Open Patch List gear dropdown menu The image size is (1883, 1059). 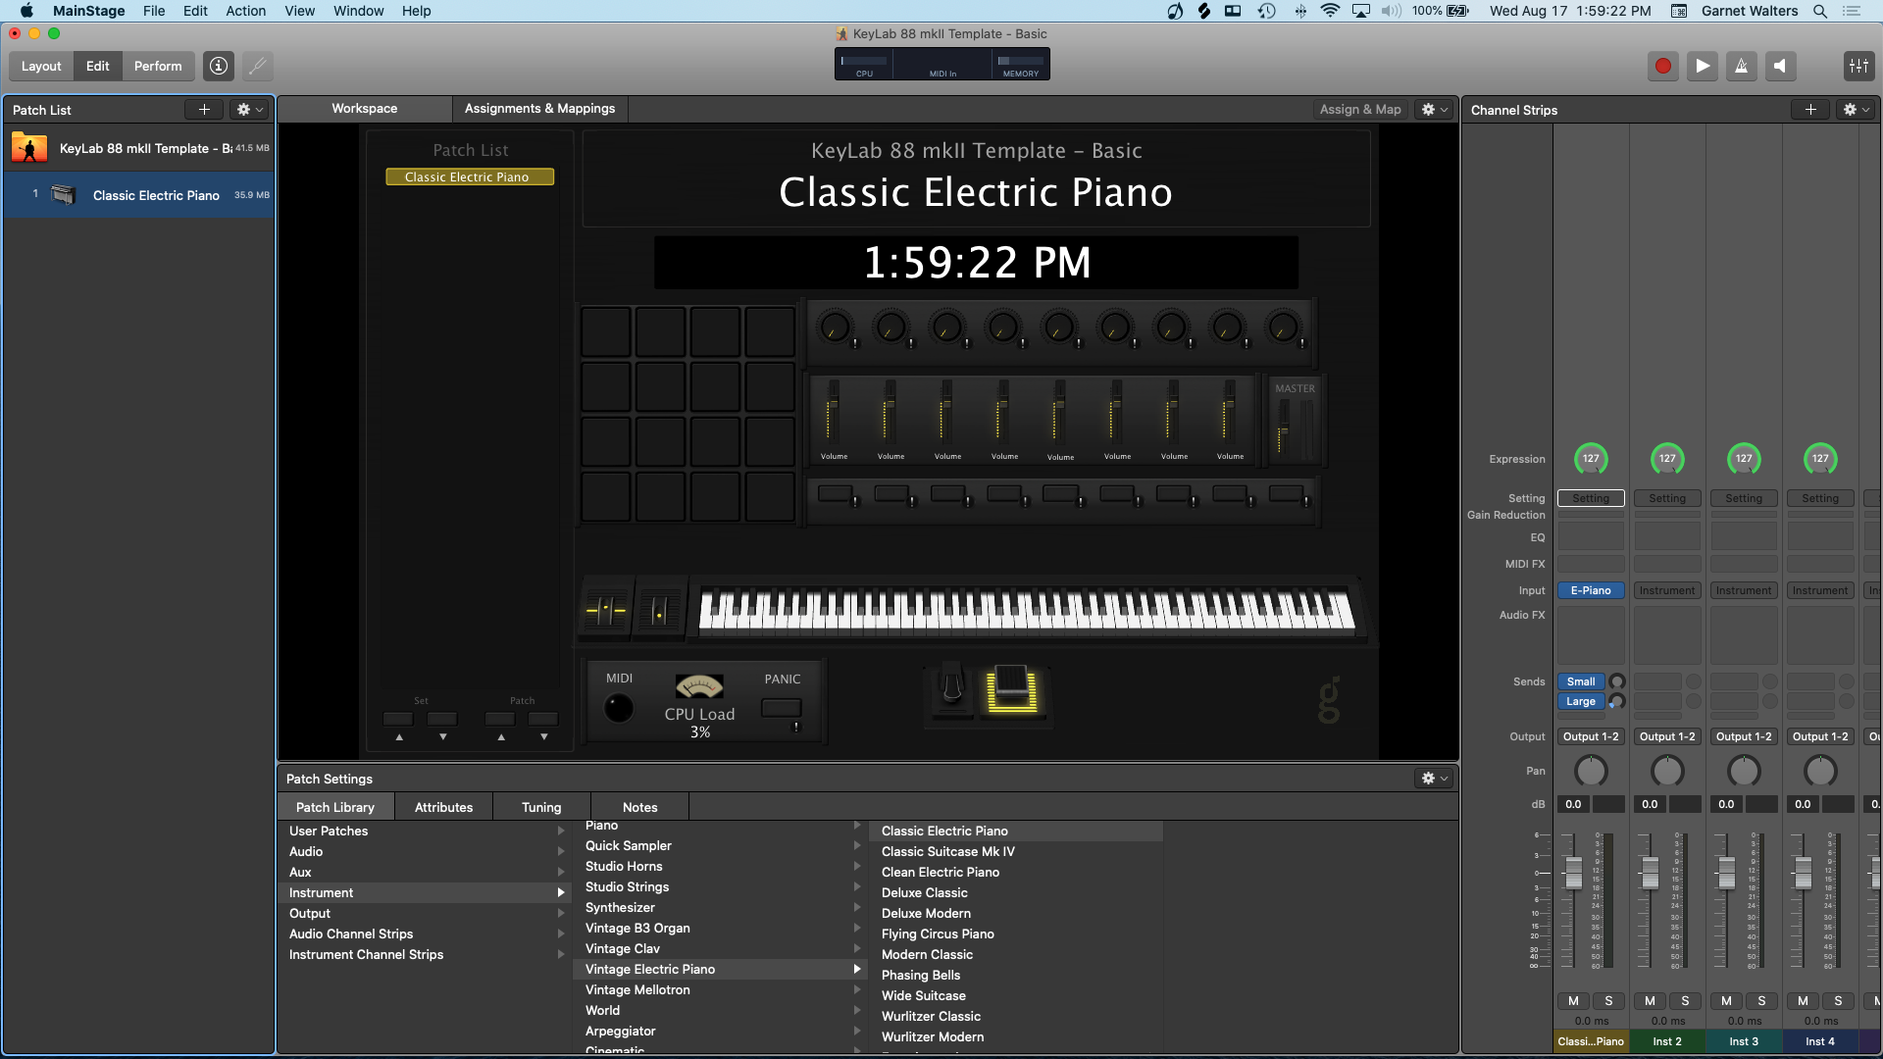pyautogui.click(x=250, y=110)
